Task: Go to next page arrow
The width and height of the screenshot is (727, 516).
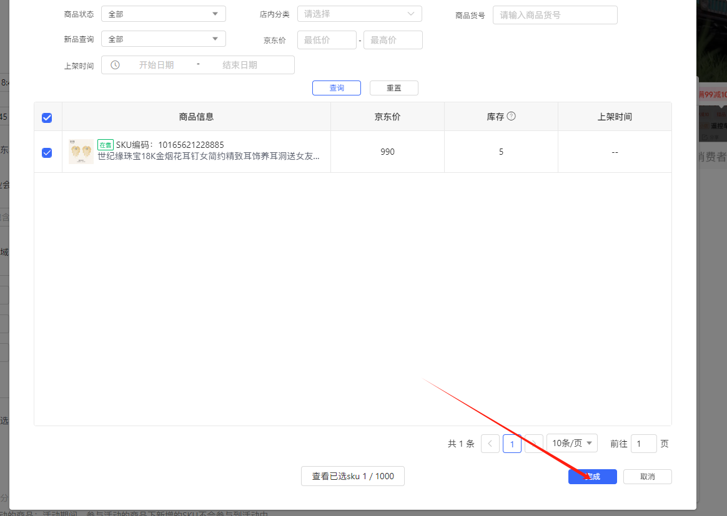Action: pos(534,444)
